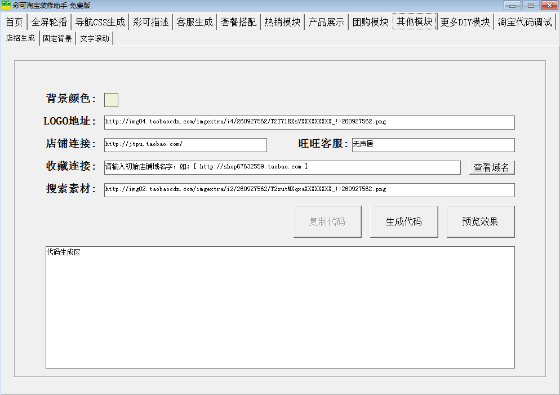The height and width of the screenshot is (395, 560).
Task: Click the LOGO地址 URL input field
Action: tap(309, 122)
